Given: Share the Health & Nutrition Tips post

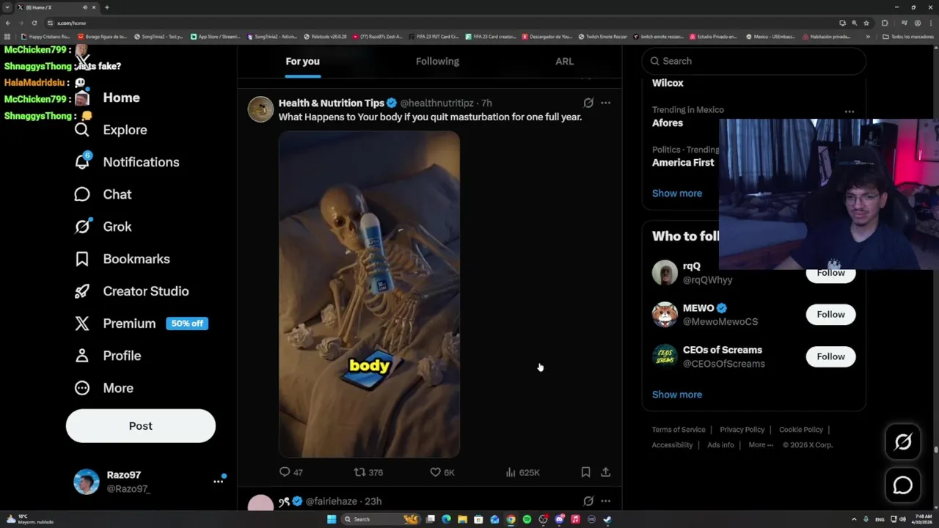Looking at the screenshot, I should [x=605, y=472].
